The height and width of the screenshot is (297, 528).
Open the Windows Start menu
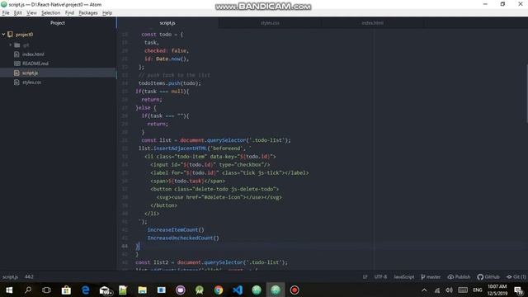(x=9, y=290)
